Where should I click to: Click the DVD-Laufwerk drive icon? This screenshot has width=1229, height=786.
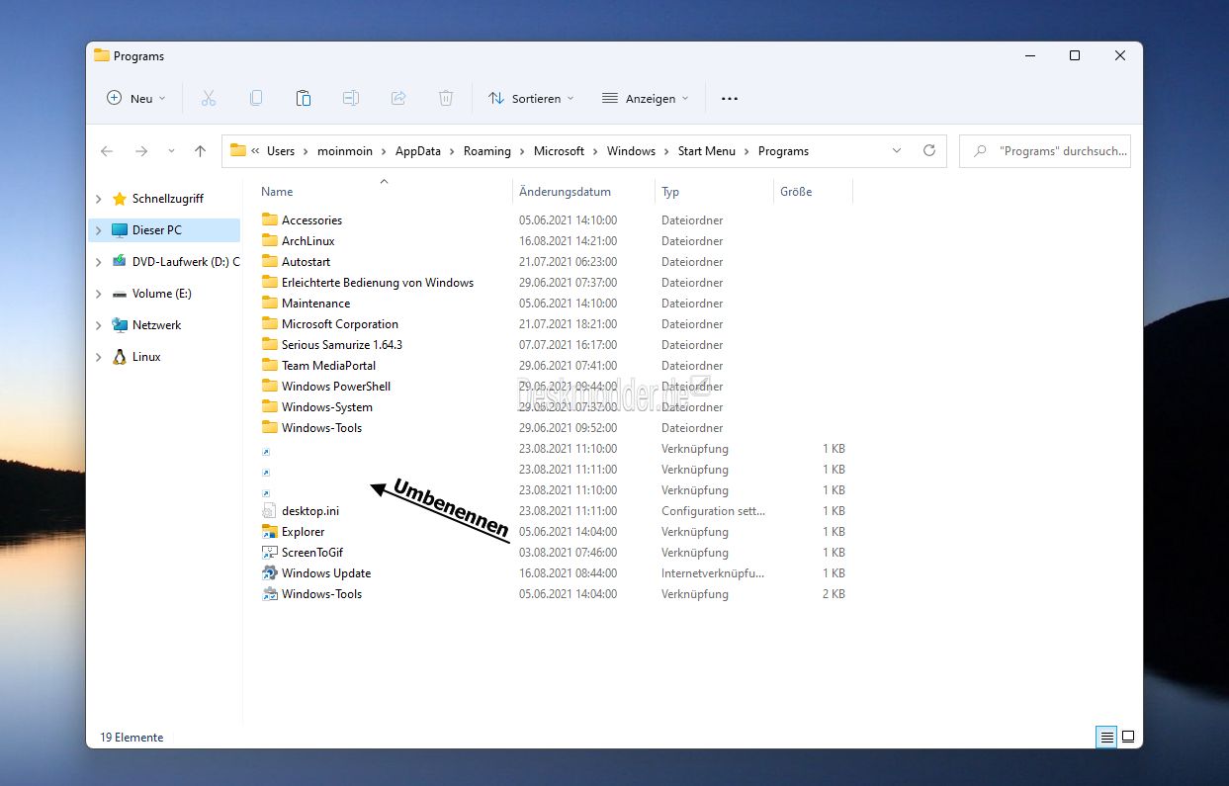(x=120, y=262)
